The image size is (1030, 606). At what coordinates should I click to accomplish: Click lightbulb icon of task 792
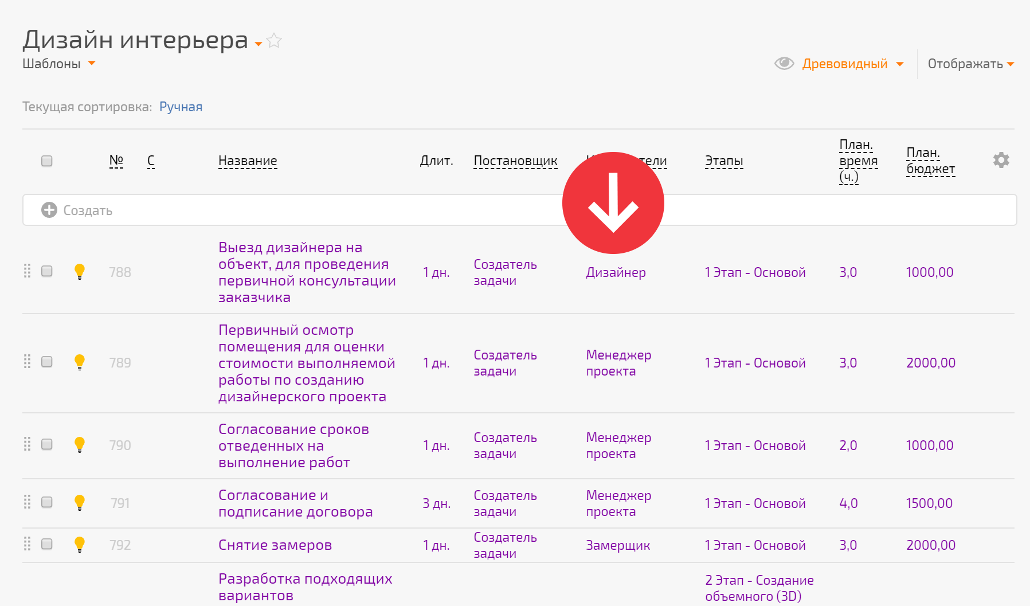click(80, 545)
